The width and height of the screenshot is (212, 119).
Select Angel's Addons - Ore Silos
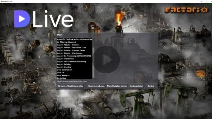coord(75,45)
